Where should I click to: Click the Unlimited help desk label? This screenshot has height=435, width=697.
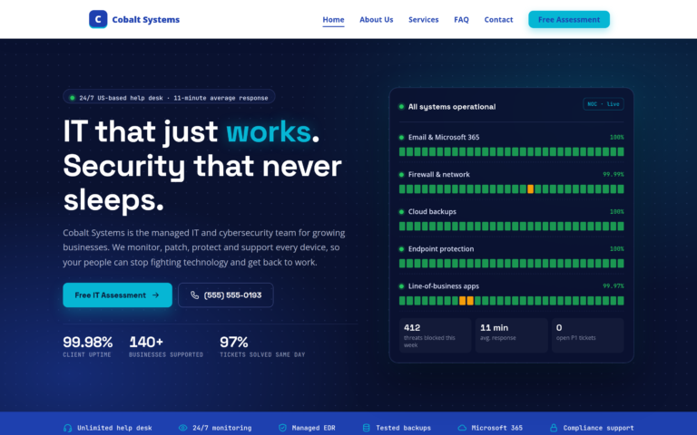[x=114, y=428]
